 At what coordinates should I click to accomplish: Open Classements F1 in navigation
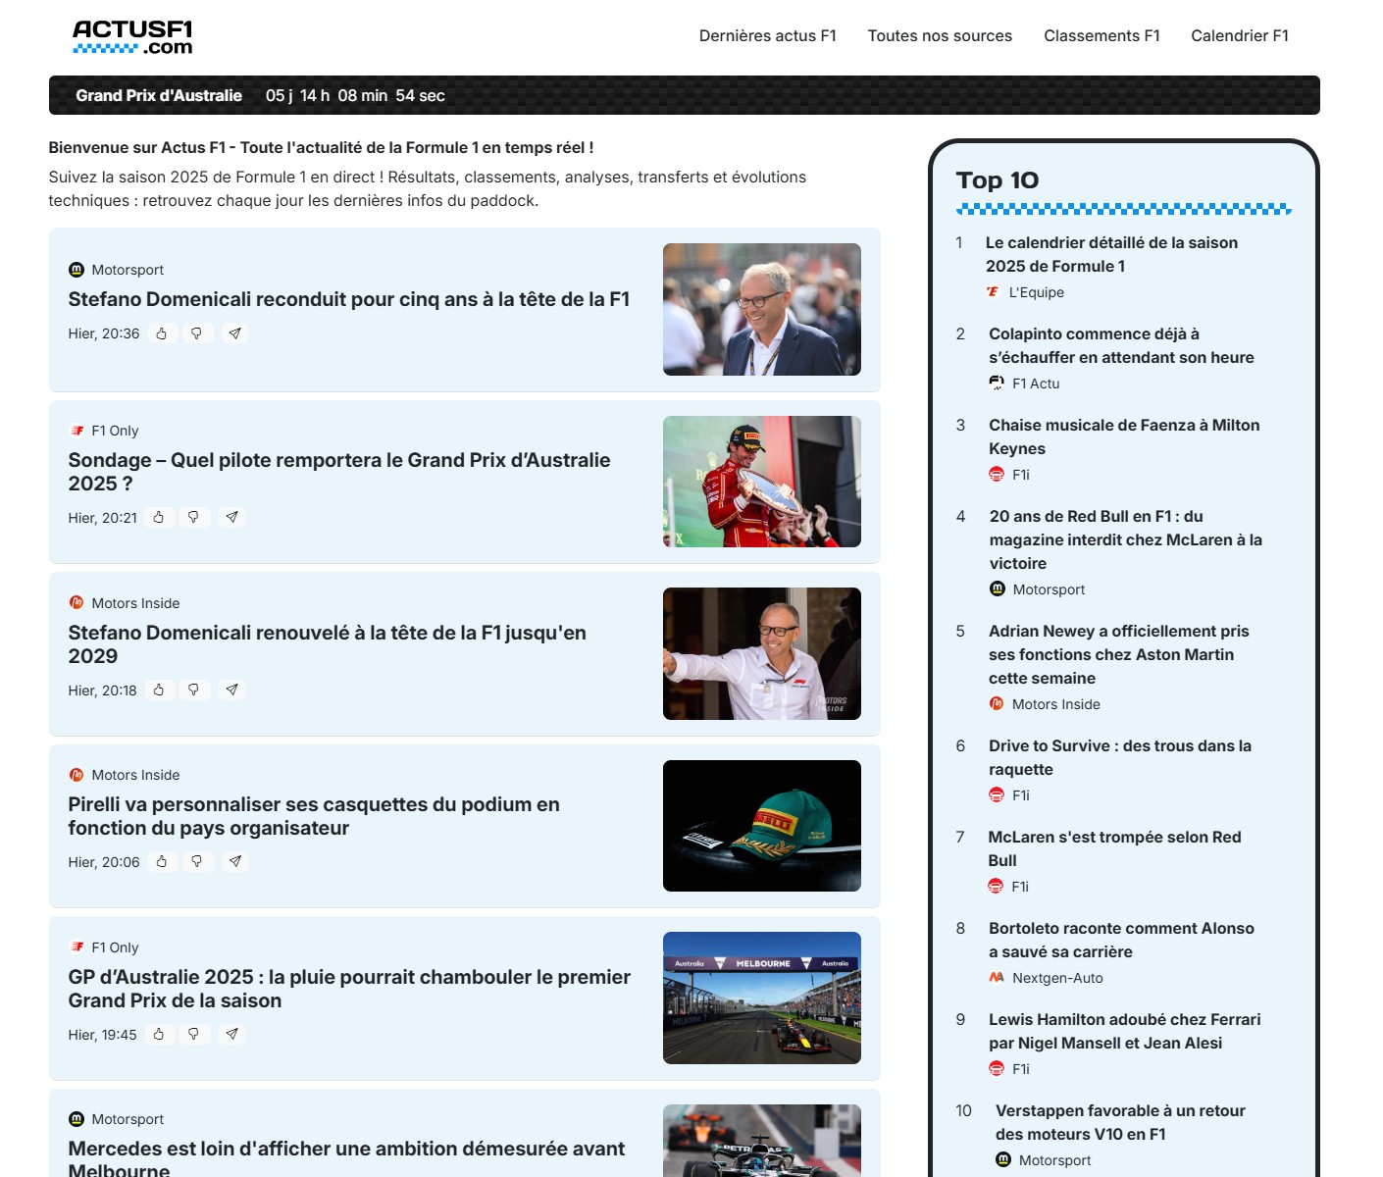[1101, 36]
